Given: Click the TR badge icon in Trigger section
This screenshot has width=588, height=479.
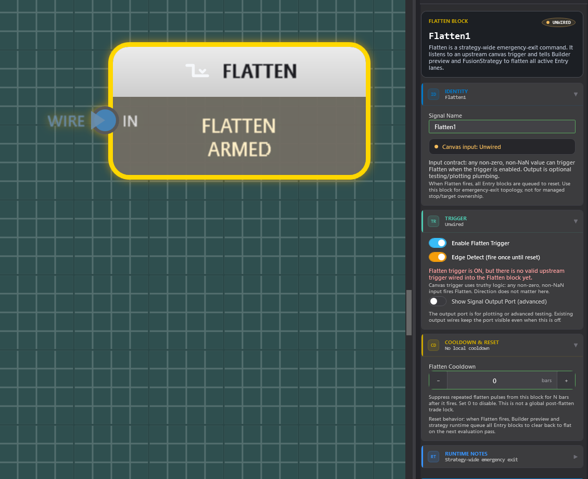Looking at the screenshot, I should coord(433,221).
